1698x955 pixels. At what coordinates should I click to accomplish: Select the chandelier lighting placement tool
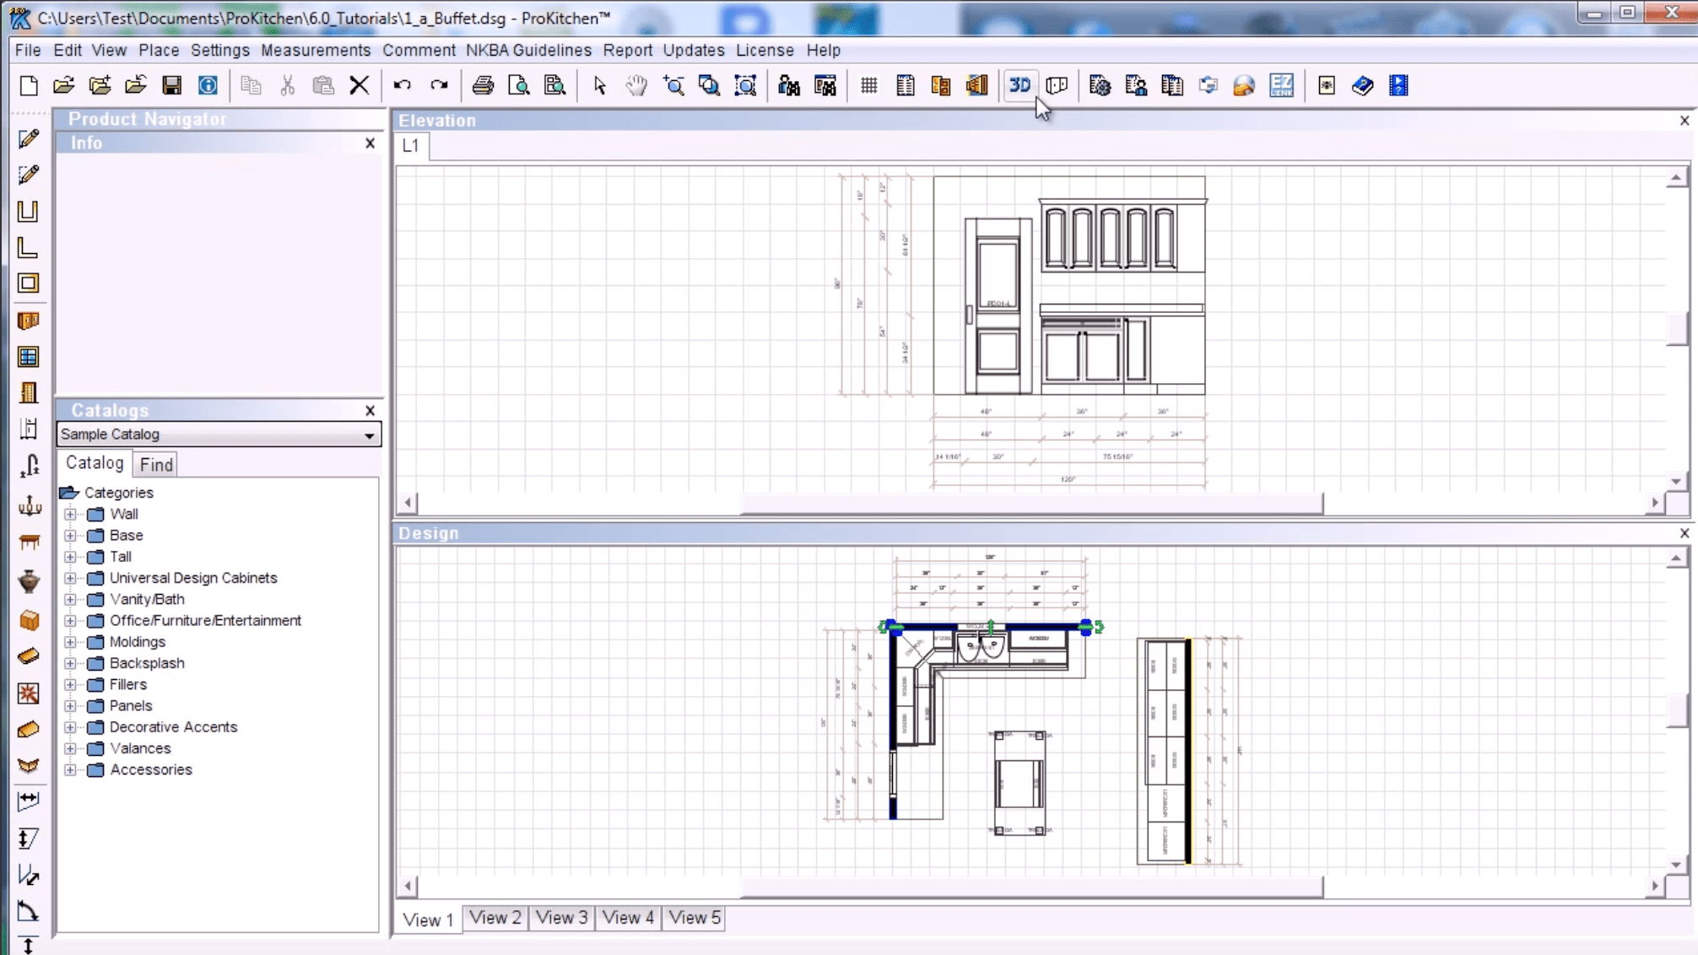point(30,505)
